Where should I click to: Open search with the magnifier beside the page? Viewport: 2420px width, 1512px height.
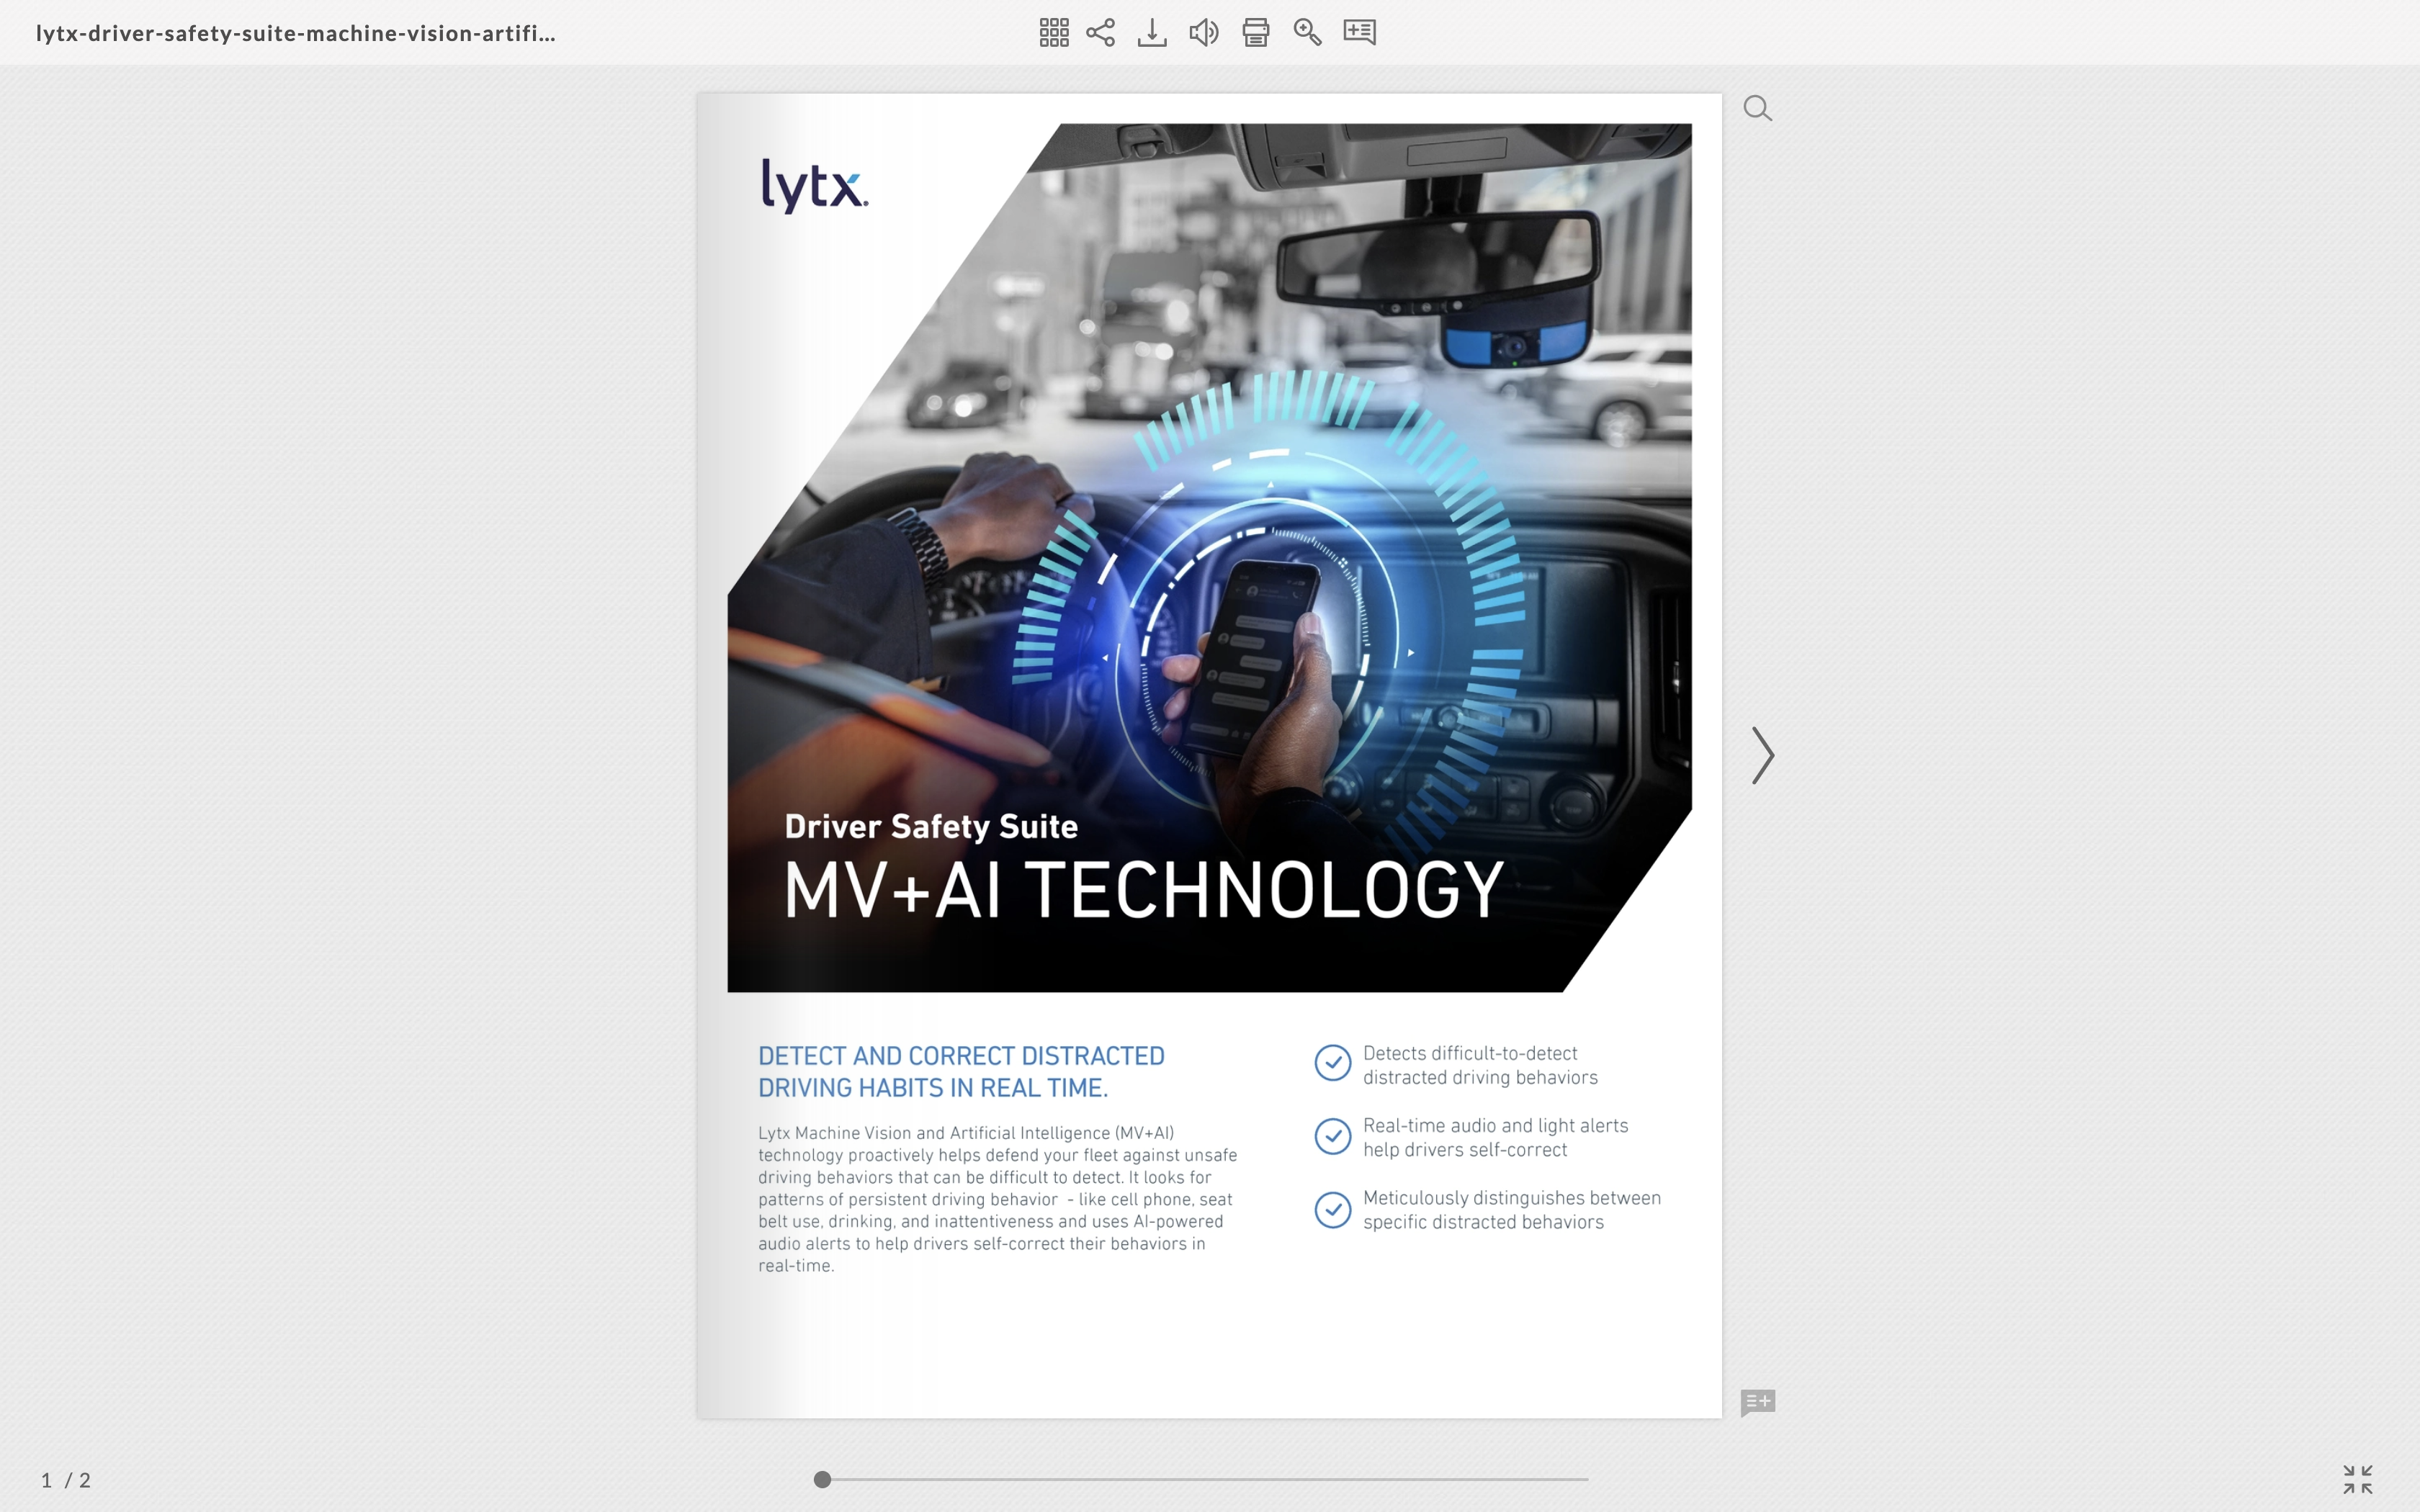pyautogui.click(x=1757, y=108)
